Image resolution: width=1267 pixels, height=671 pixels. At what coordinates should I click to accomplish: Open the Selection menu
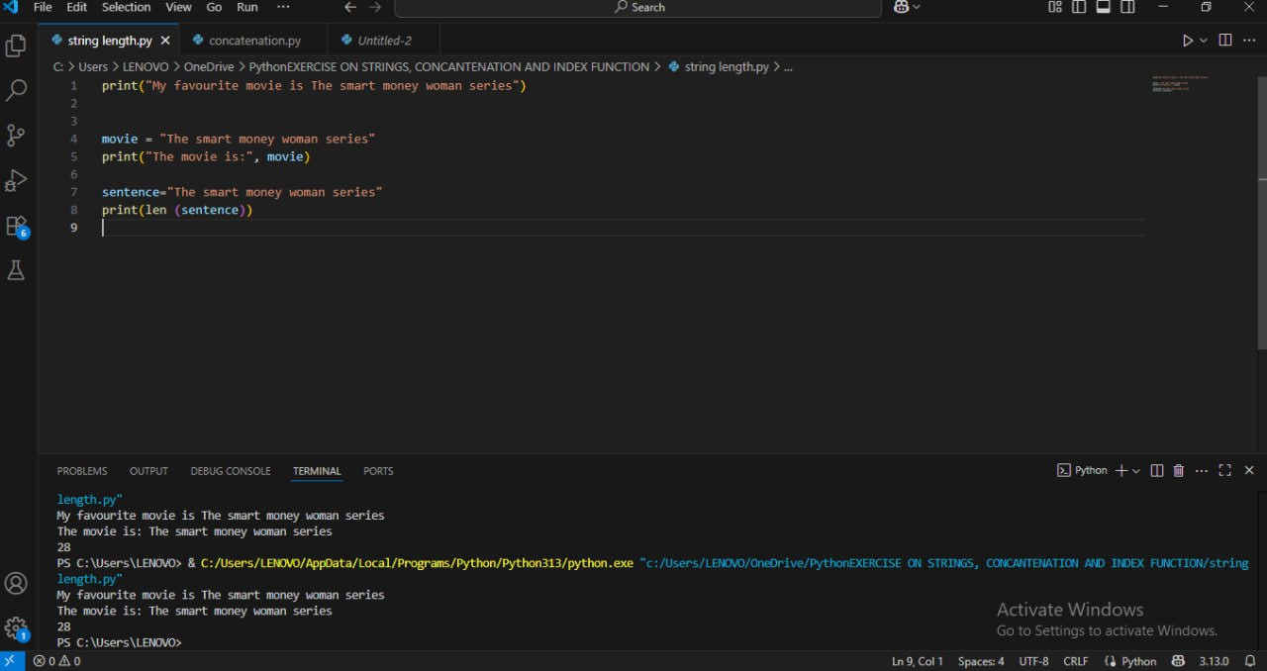(126, 7)
